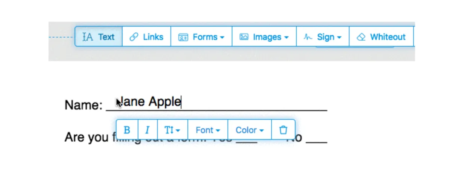The image size is (449, 176).
Task: Switch to the Links tool
Action: (x=147, y=37)
